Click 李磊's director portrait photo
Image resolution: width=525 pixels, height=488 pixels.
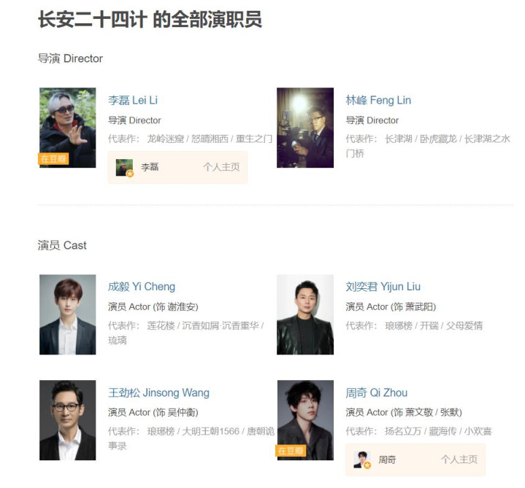(x=68, y=128)
